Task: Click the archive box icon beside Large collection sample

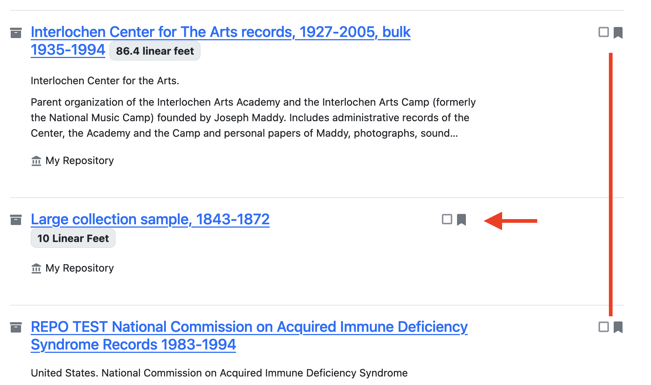Action: (16, 219)
